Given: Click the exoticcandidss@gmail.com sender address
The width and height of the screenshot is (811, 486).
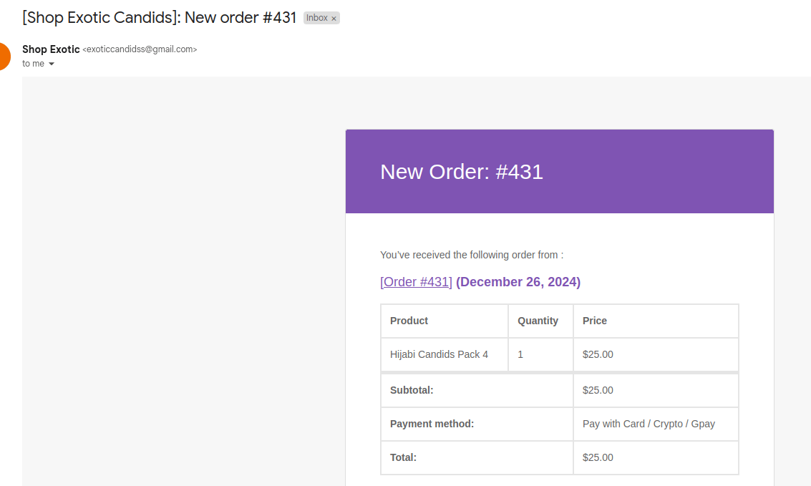Looking at the screenshot, I should click(x=140, y=49).
